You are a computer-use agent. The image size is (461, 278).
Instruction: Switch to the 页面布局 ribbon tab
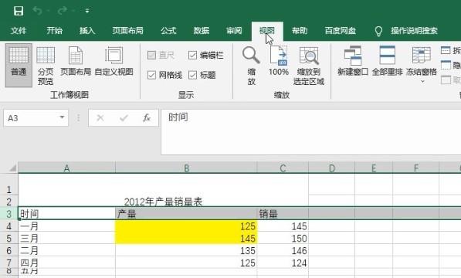click(127, 31)
